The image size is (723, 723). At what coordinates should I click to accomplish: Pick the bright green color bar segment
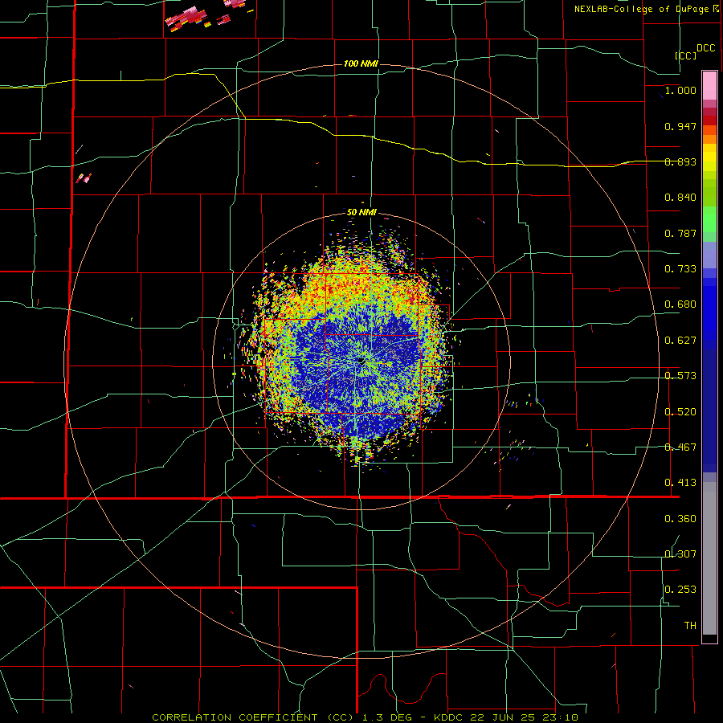click(x=709, y=219)
